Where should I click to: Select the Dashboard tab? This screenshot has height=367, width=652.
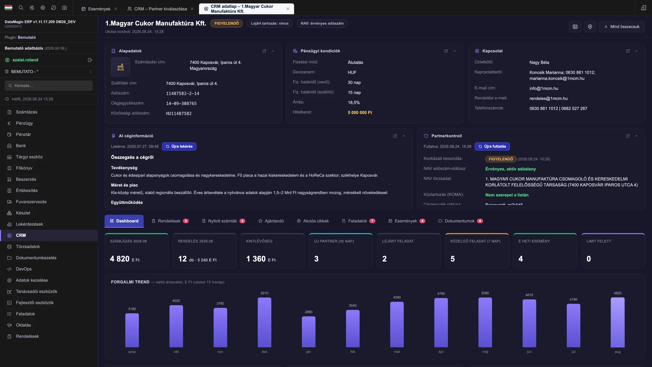tap(124, 221)
